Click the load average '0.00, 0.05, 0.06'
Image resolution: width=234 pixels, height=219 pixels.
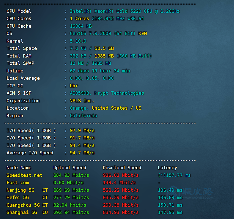(92, 78)
